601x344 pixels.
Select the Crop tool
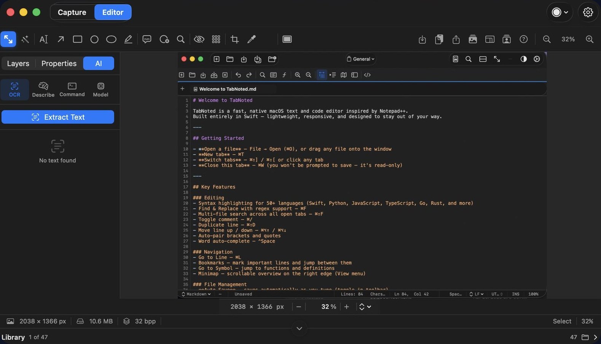(x=235, y=39)
